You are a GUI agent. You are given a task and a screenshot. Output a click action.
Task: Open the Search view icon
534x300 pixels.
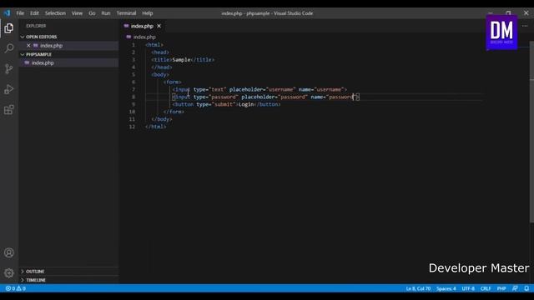(x=9, y=48)
